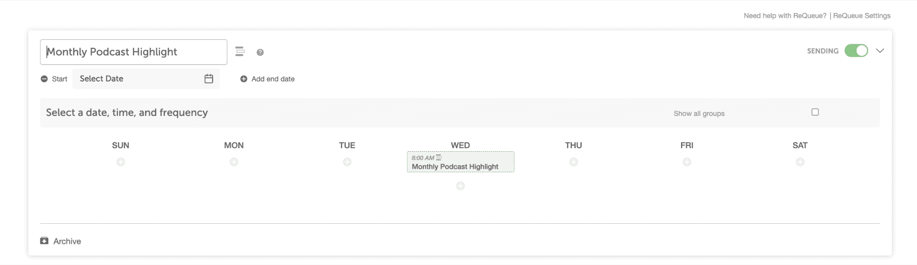This screenshot has height=265, width=917.
Task: Add a time slot under Saturday
Action: [800, 162]
